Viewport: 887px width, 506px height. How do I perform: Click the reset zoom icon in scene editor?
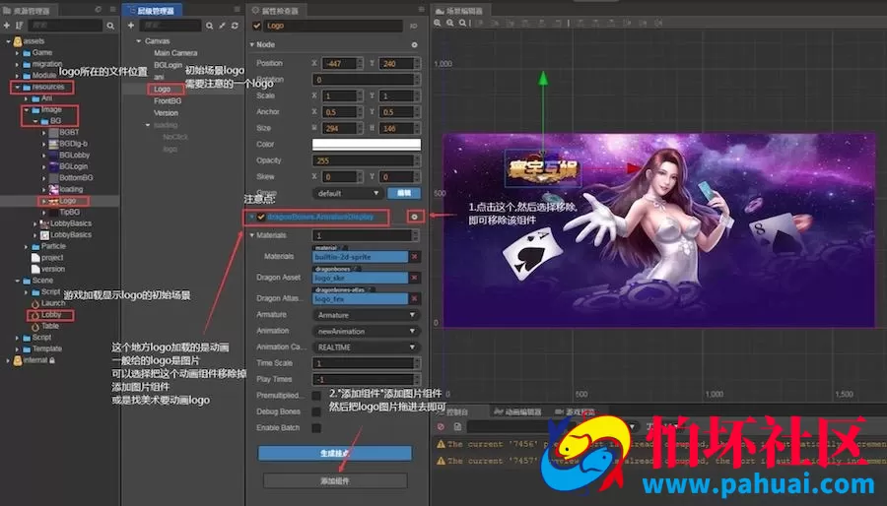point(463,24)
